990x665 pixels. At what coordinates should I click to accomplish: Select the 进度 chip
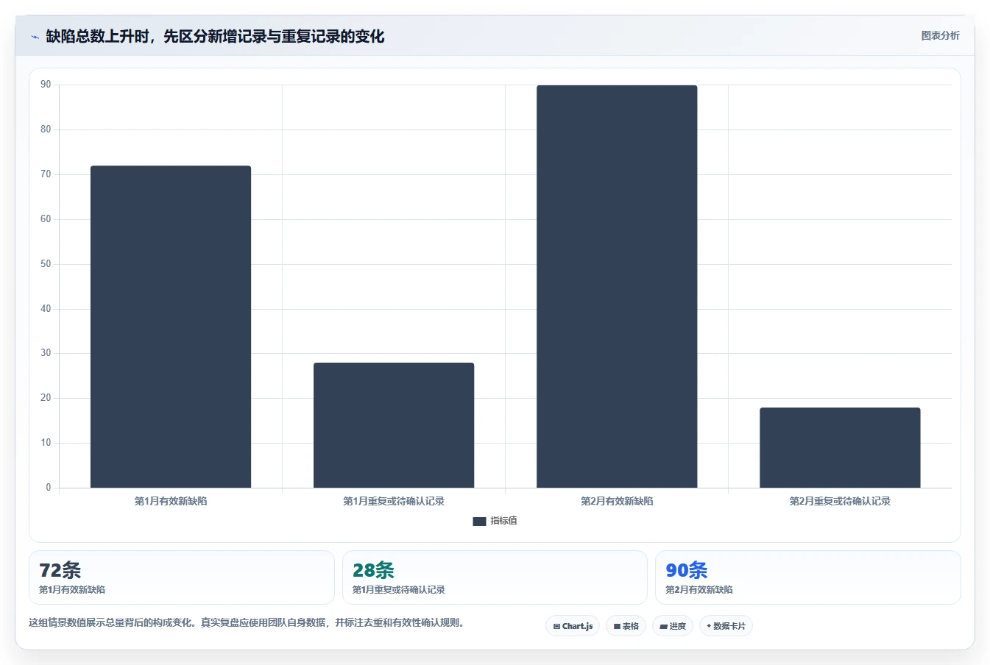[x=673, y=626]
